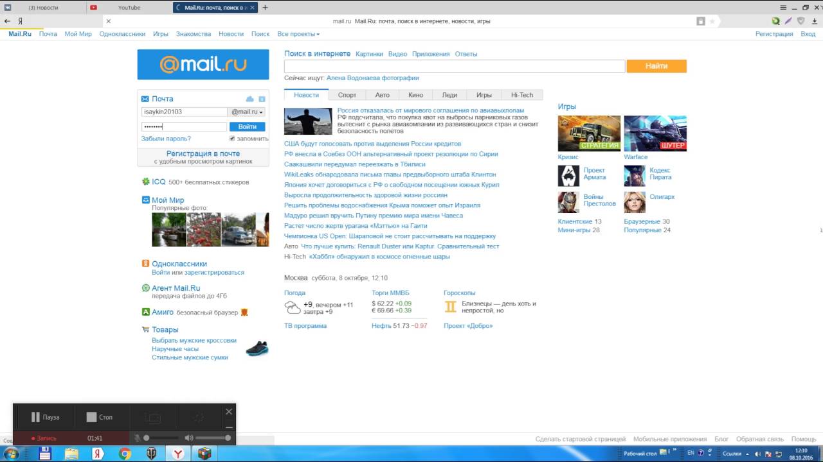Click the Вход link at top right
This screenshot has height=462, width=823.
tap(808, 34)
